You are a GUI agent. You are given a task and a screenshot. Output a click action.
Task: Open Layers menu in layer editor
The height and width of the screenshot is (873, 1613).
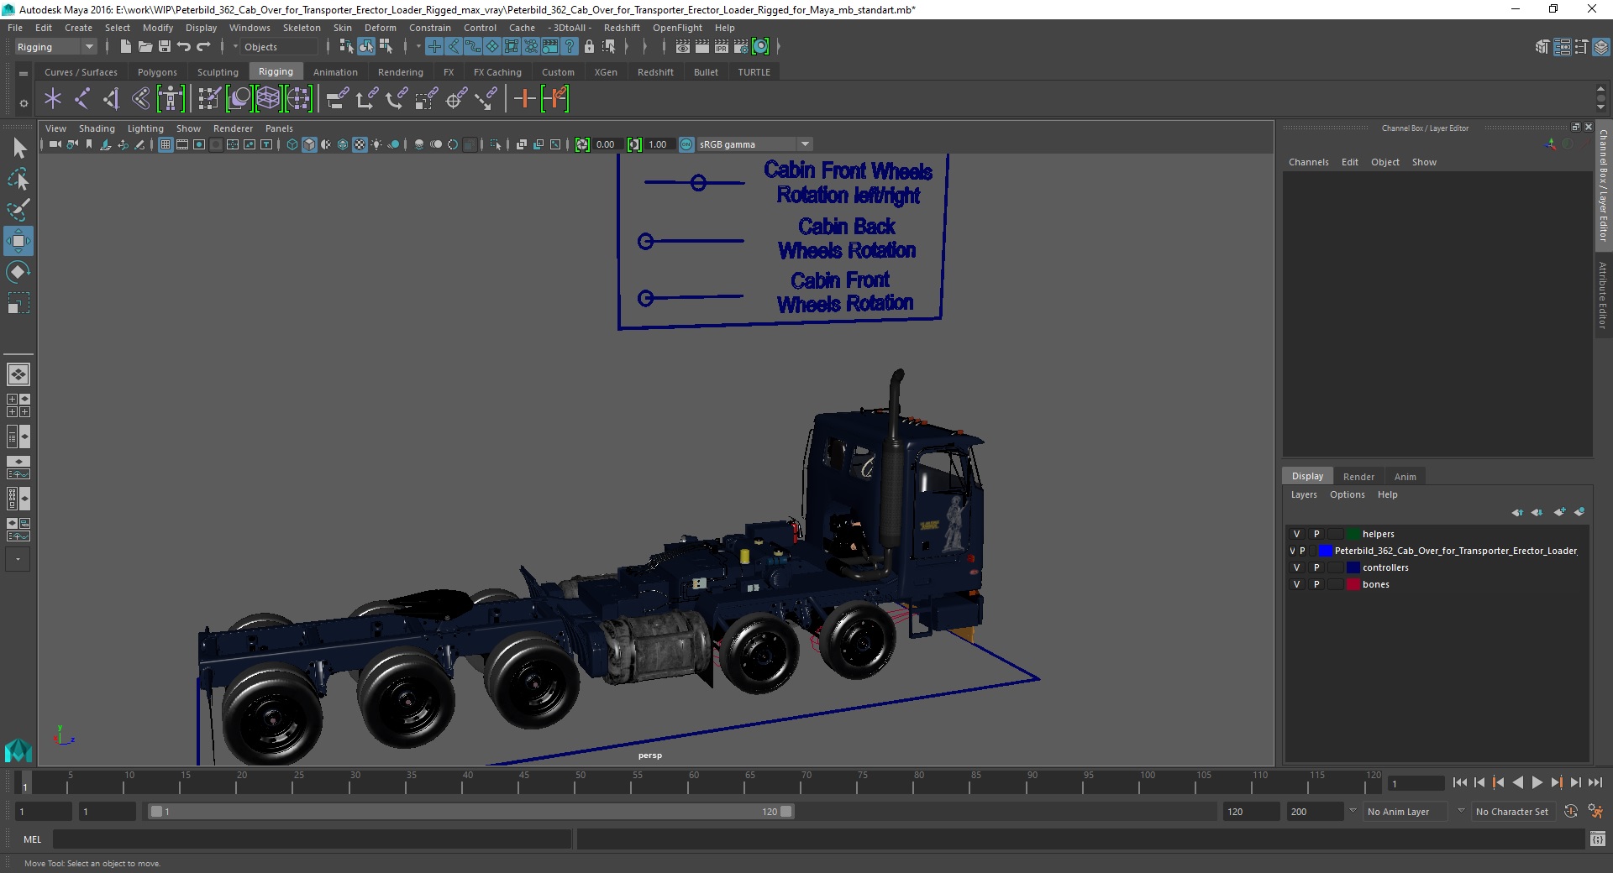(x=1304, y=494)
